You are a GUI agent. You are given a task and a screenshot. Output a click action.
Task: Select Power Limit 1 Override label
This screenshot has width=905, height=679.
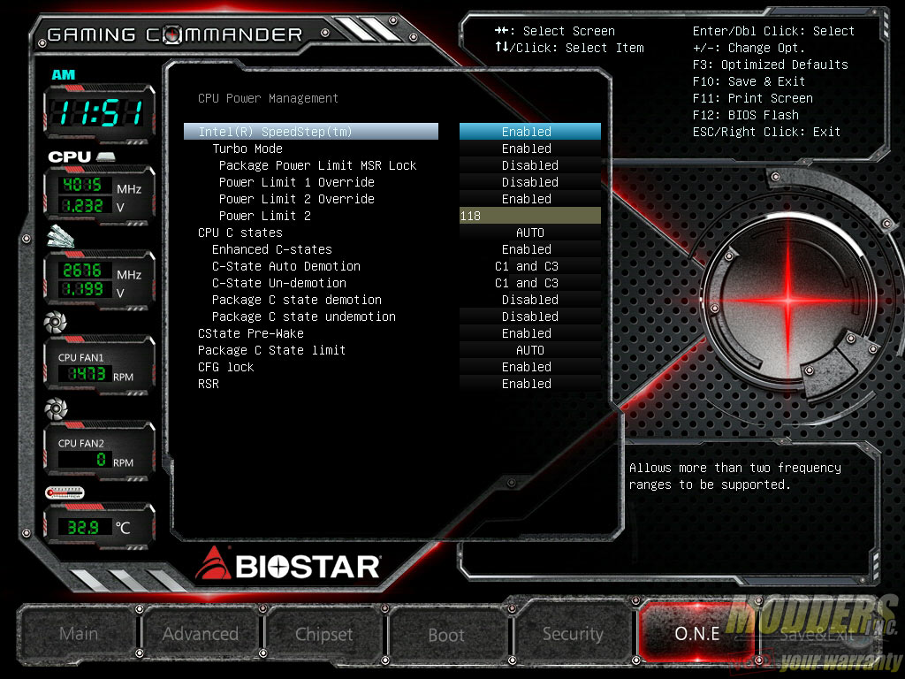[x=297, y=182]
